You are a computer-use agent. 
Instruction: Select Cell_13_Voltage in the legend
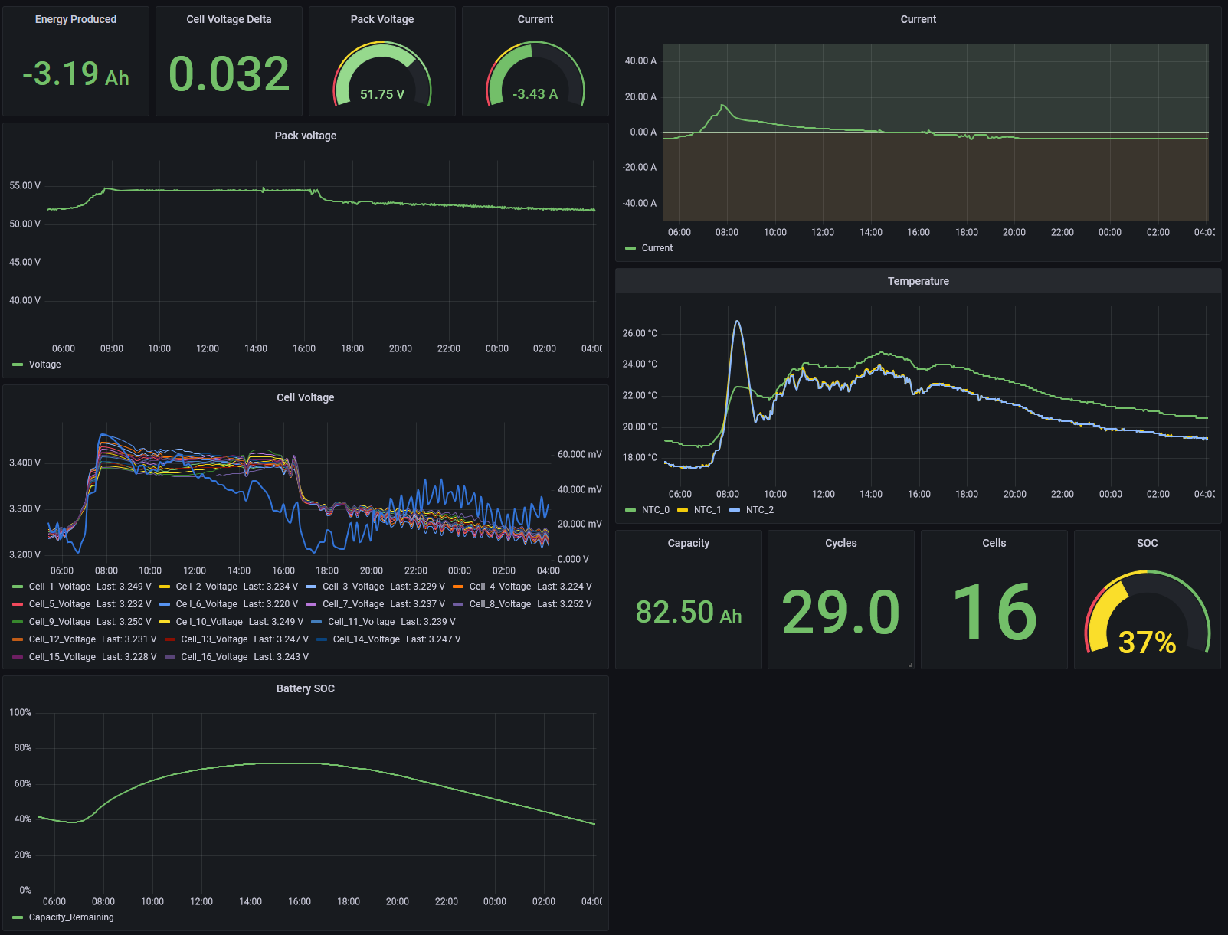pos(214,639)
